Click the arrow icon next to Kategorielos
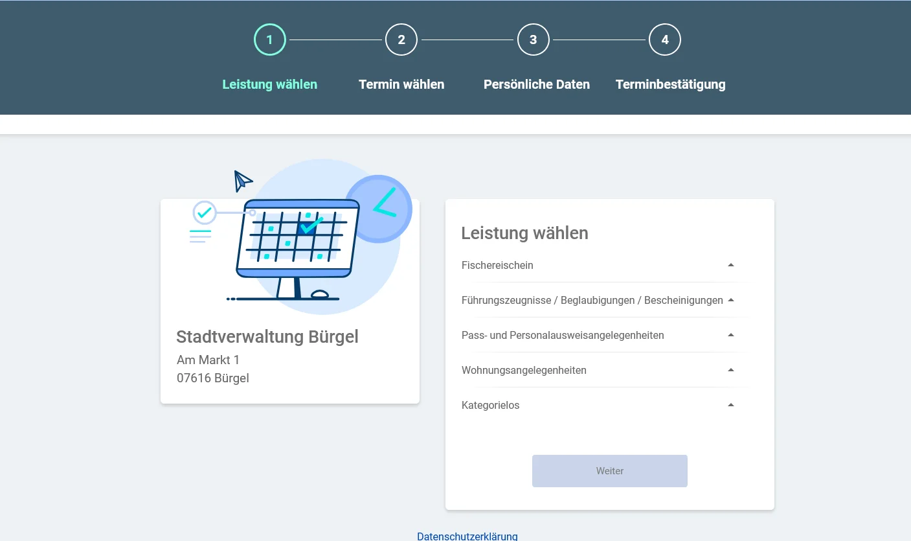Screen dimensions: 911x541 (731, 405)
